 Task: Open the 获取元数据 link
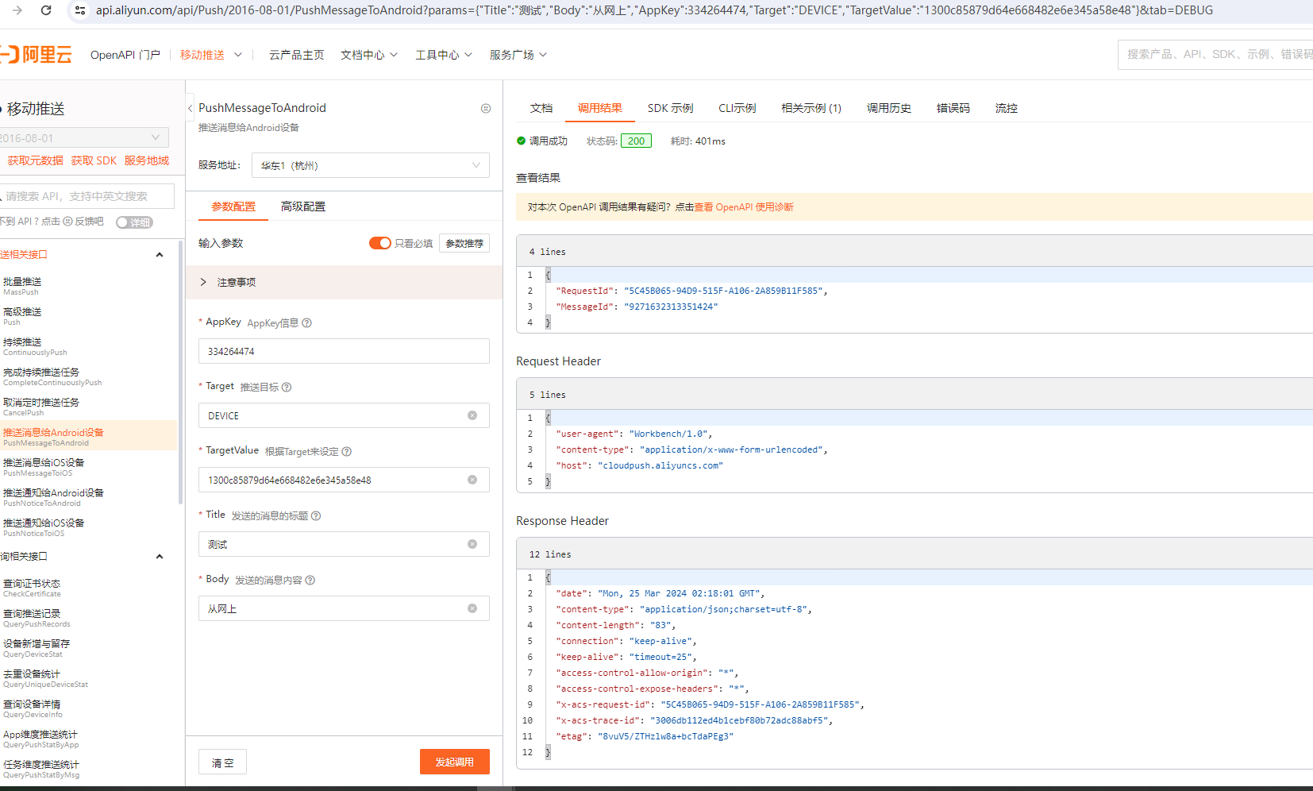coord(36,160)
